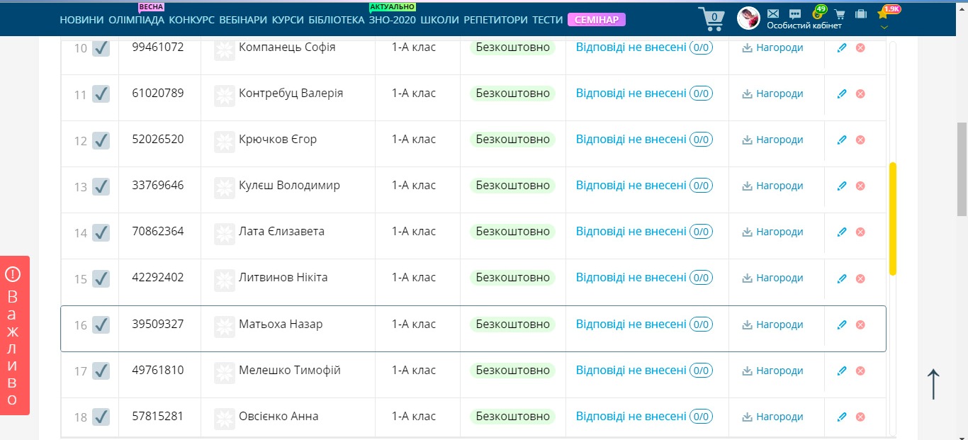Image resolution: width=968 pixels, height=440 pixels.
Task: Remove Овсієнко Анна using red X icon
Action: coord(860,417)
